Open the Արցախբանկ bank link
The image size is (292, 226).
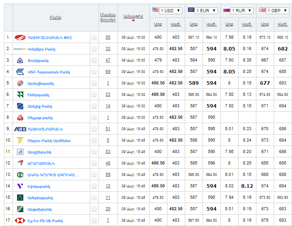tap(40, 209)
